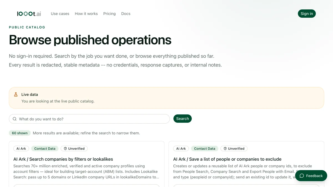
Task: Click the shield icon on the Search companies card's Unverified badge
Action: (x=65, y=148)
